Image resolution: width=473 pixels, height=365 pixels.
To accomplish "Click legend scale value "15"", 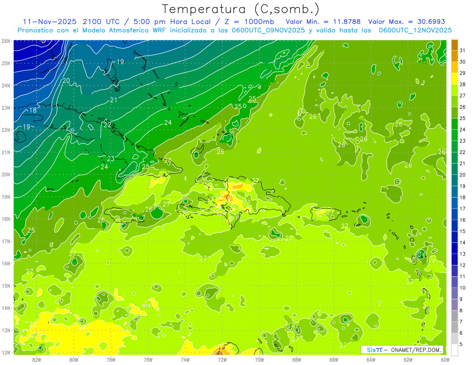I will click(x=462, y=232).
